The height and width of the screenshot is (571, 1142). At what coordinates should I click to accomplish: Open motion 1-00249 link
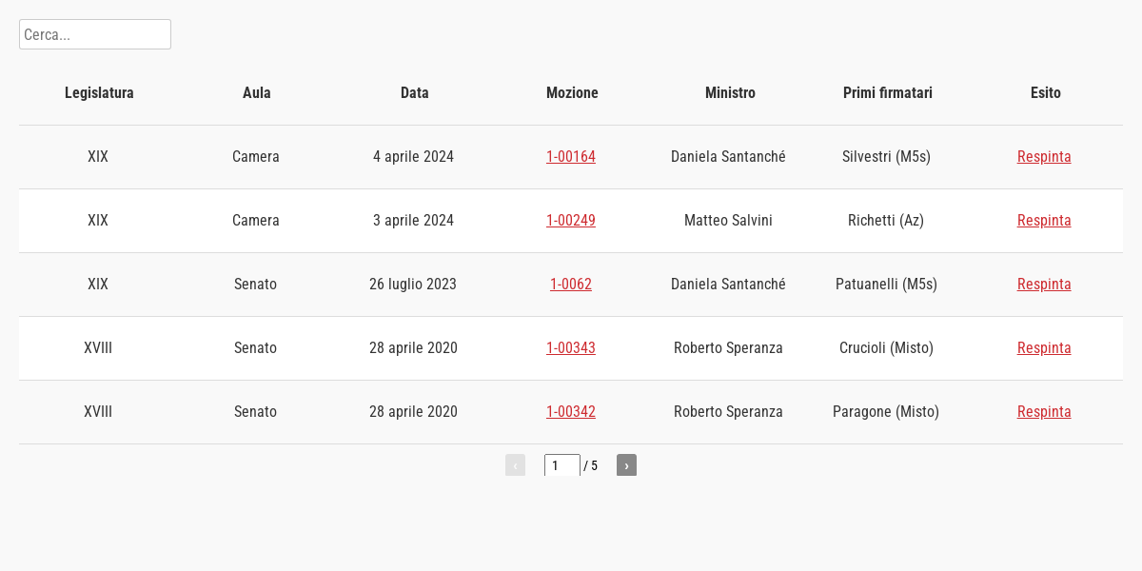[571, 221]
